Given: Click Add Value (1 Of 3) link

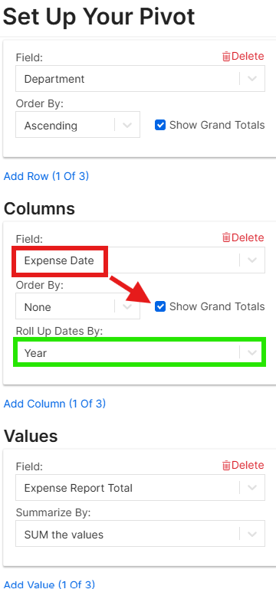Looking at the screenshot, I should click(49, 584).
